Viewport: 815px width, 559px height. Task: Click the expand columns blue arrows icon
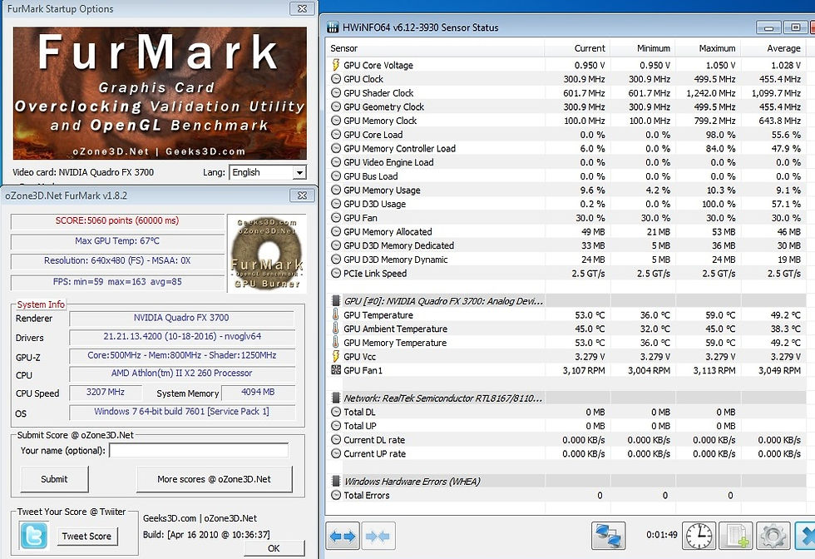tap(343, 536)
